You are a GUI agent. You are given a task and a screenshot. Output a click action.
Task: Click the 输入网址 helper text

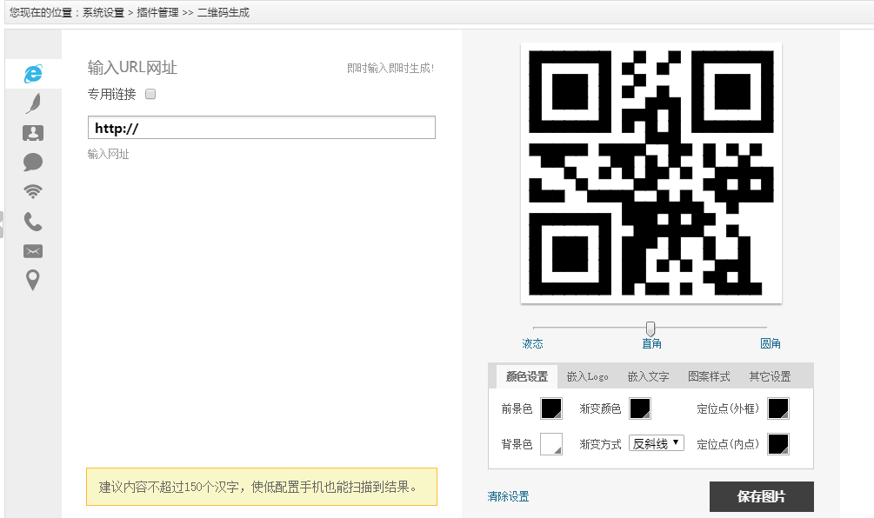pos(108,154)
